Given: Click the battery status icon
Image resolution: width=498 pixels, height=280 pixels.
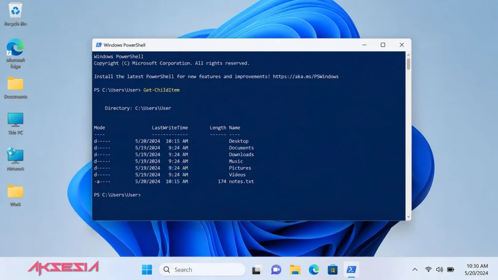Looking at the screenshot, I should point(450,269).
